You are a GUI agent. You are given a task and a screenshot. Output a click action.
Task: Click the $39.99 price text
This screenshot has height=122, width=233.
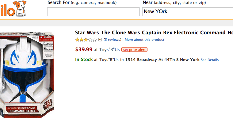pos(84,49)
